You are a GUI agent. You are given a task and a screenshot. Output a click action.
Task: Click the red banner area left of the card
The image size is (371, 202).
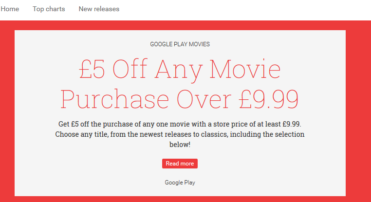(7, 111)
